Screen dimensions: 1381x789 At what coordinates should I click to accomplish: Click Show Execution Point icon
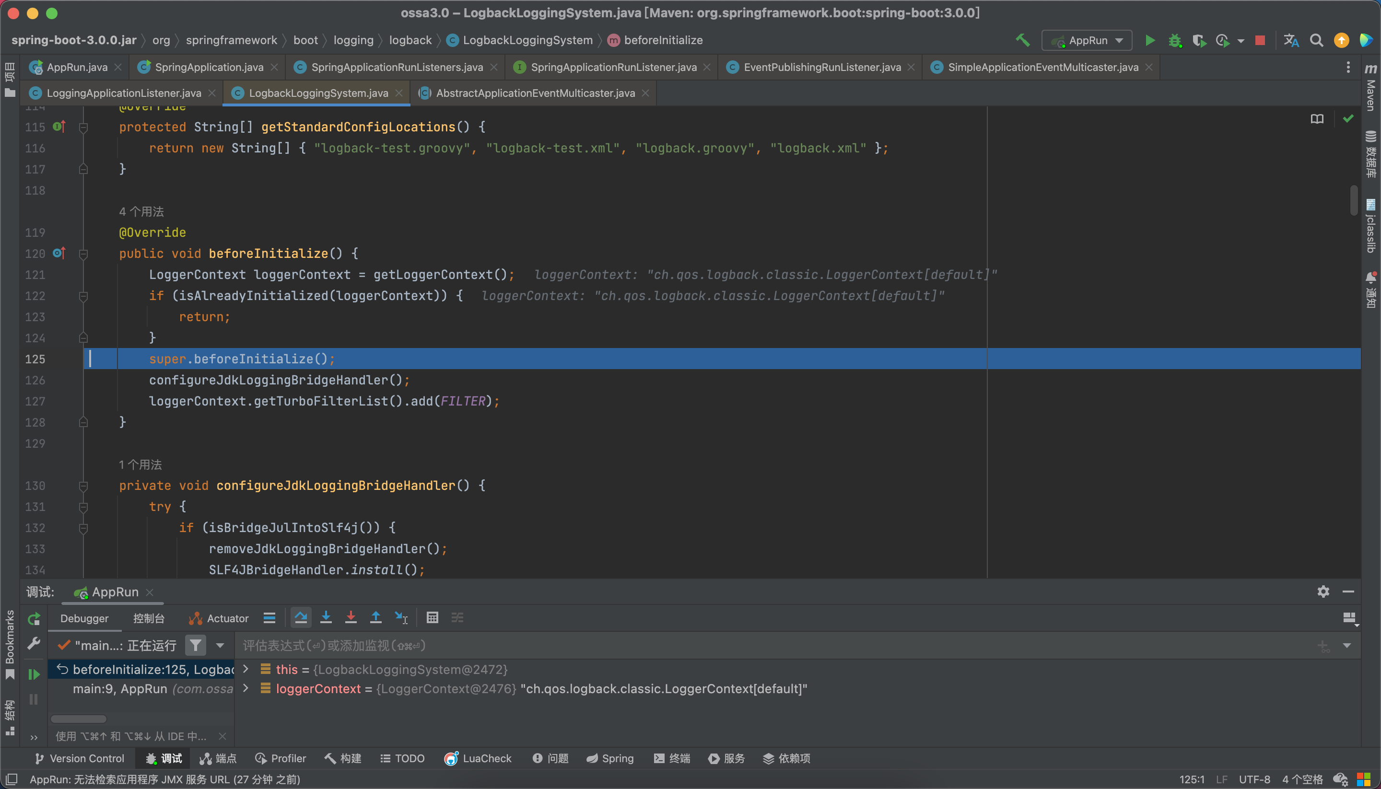(x=269, y=618)
